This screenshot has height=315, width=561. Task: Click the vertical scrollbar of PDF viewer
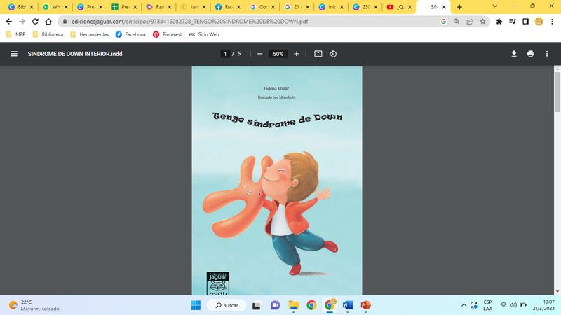tap(557, 92)
